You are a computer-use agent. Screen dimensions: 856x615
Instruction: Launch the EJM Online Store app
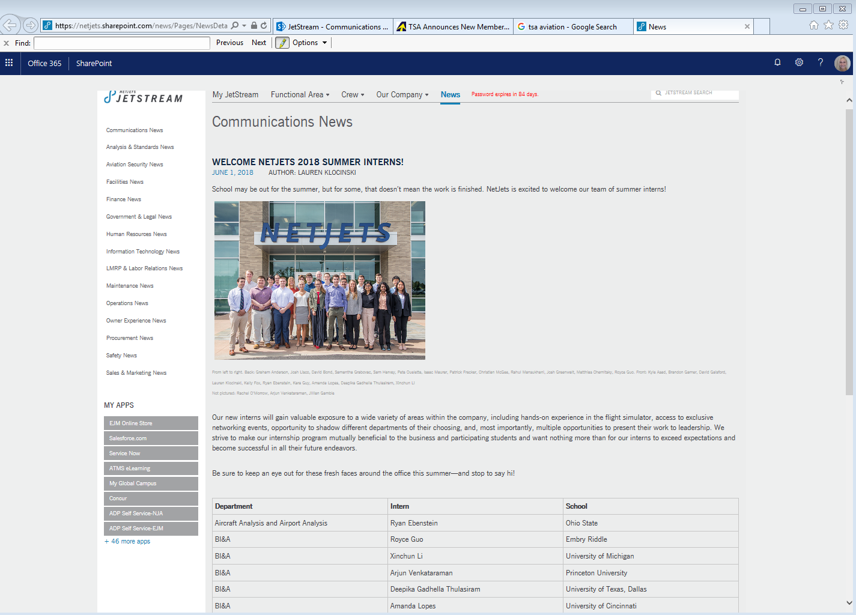pos(151,423)
